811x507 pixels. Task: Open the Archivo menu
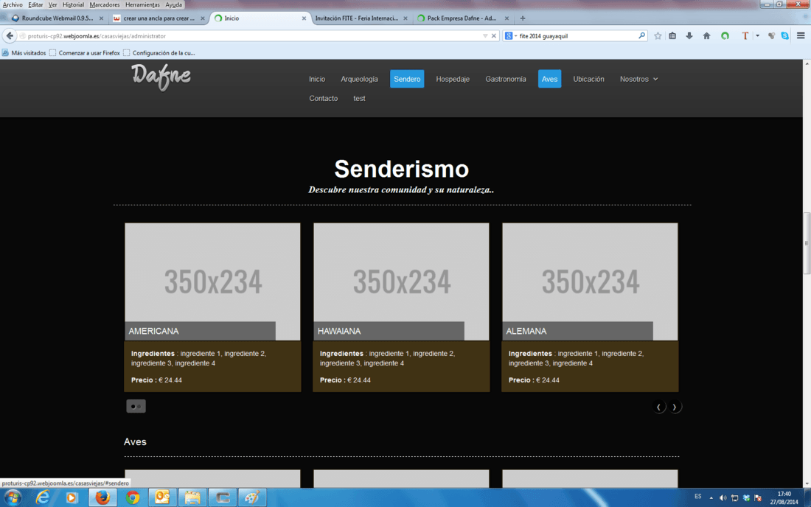tap(13, 4)
